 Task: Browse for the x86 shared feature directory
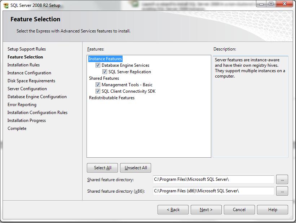pyautogui.click(x=282, y=191)
